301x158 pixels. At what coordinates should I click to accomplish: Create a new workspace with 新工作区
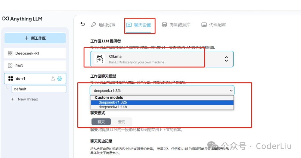[x=35, y=38]
